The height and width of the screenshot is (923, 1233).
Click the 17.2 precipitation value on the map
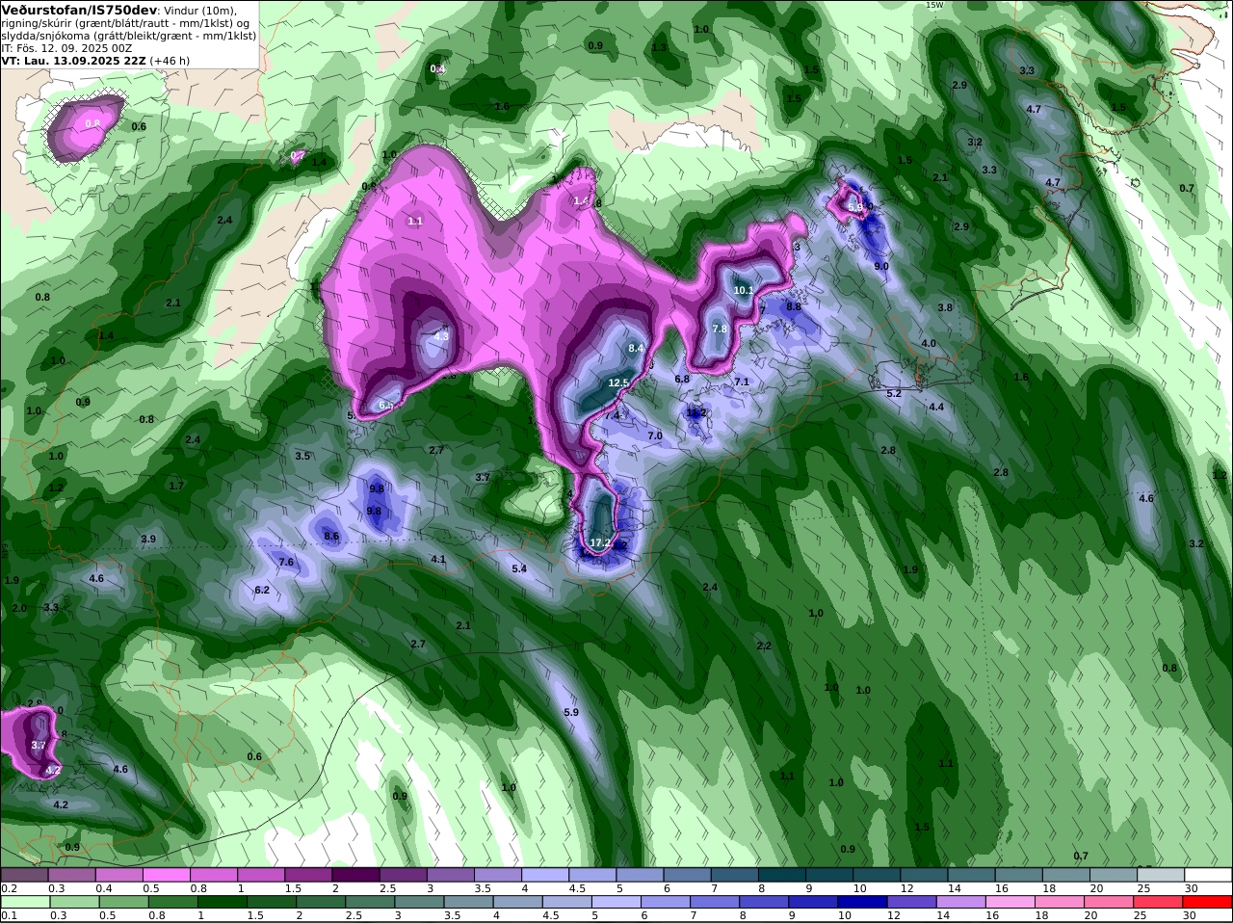tap(600, 543)
